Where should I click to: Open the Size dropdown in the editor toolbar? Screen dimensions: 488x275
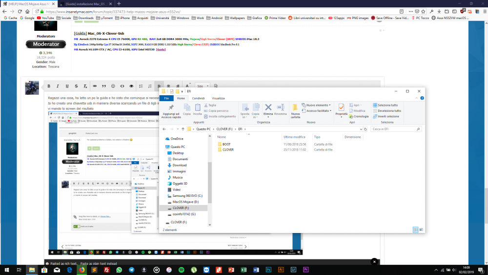203,86
